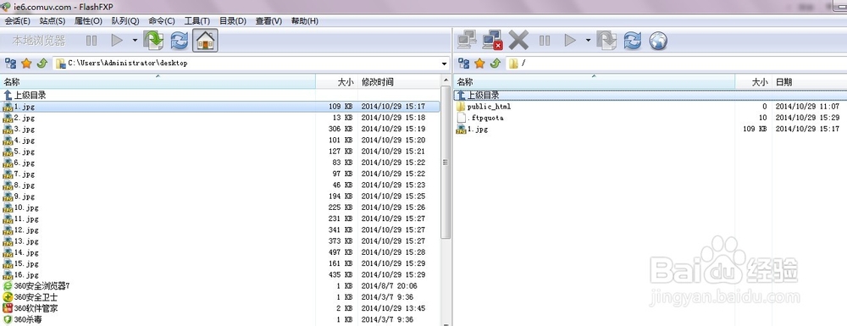Screen dimensions: 847x326
Task: Select the .ftpquota file in remote pane
Action: [x=650, y=118]
